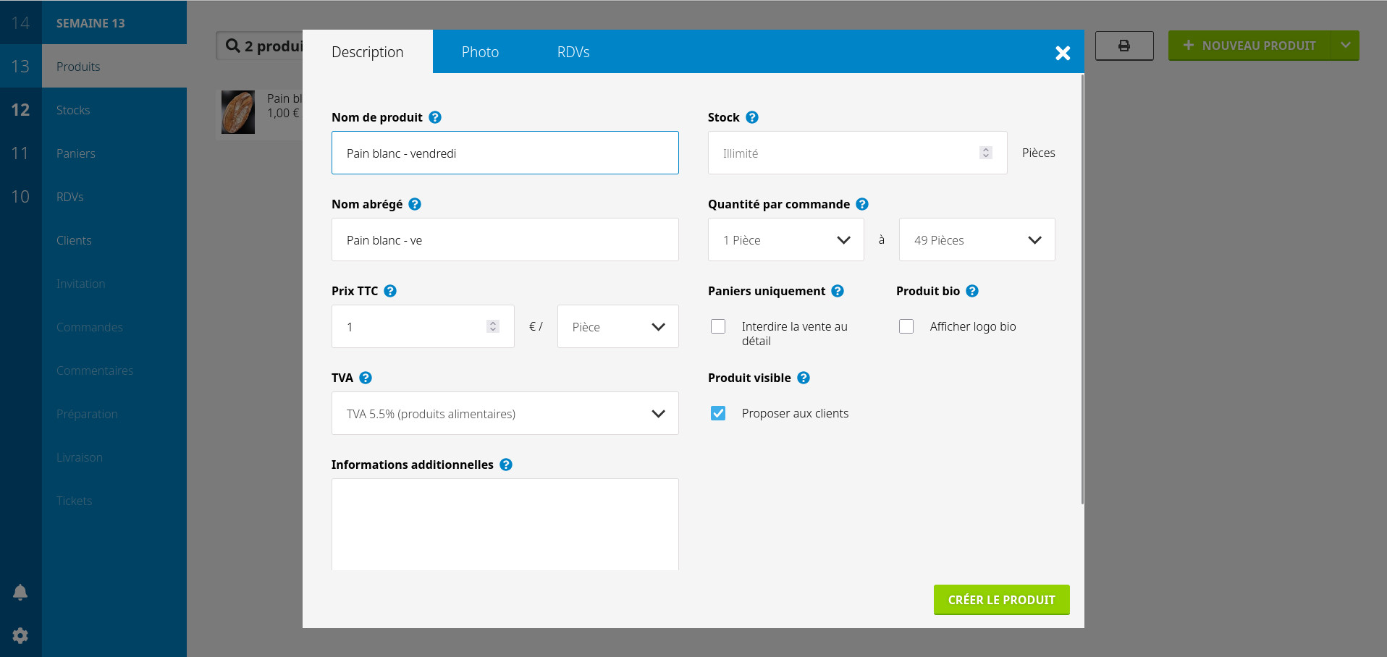Switch to the RDVs tab
The image size is (1387, 657).
573,52
